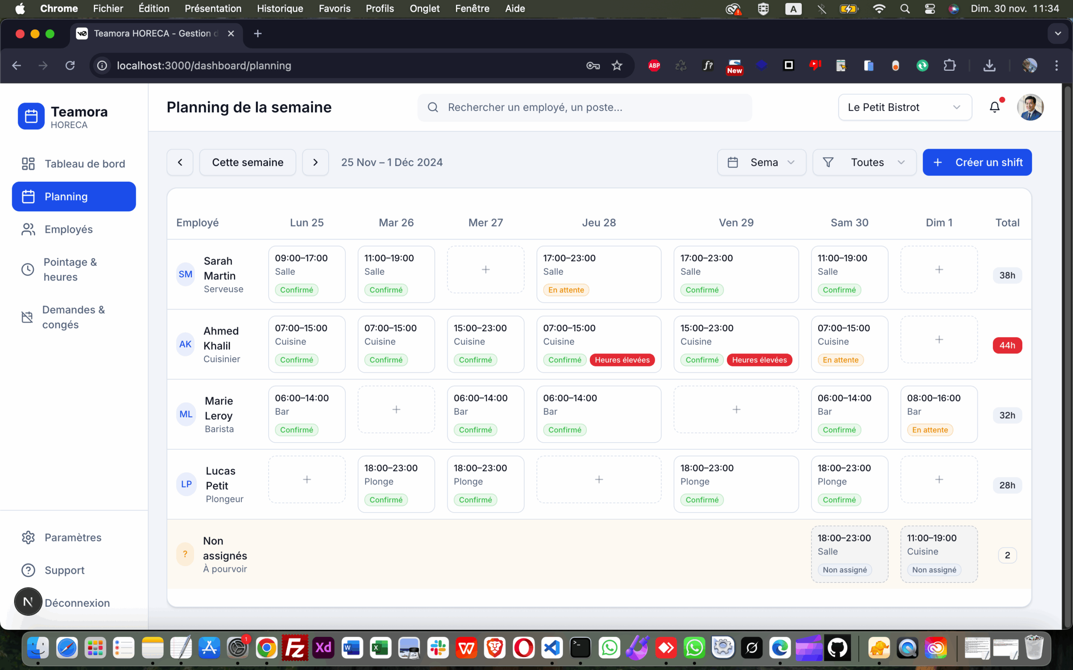Bookmark page with the star icon
Viewport: 1073px width, 670px height.
[617, 66]
